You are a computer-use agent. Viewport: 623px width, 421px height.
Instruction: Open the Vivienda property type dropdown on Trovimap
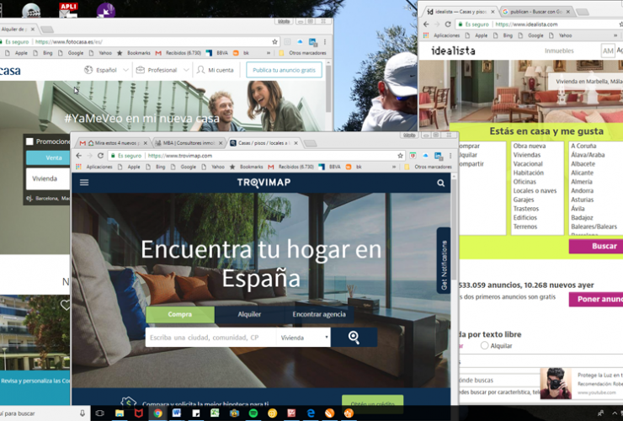(304, 338)
